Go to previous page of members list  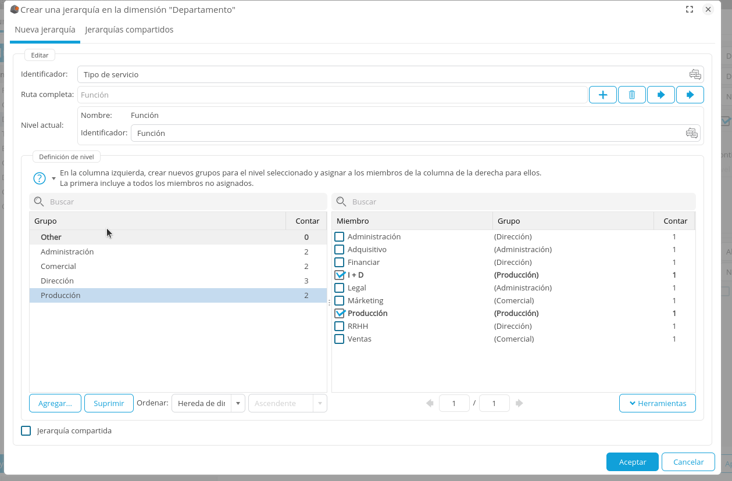tap(430, 403)
